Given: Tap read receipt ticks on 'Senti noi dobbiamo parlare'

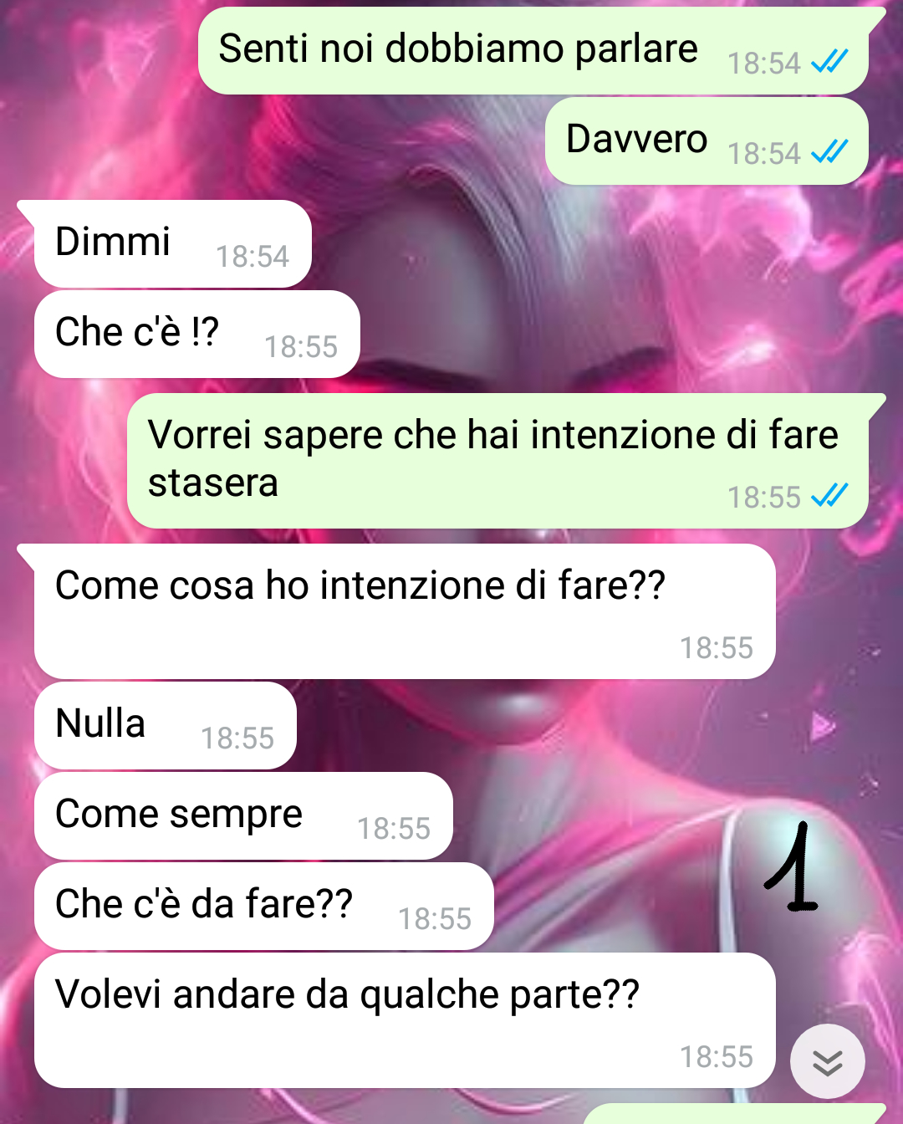Looking at the screenshot, I should tap(829, 62).
